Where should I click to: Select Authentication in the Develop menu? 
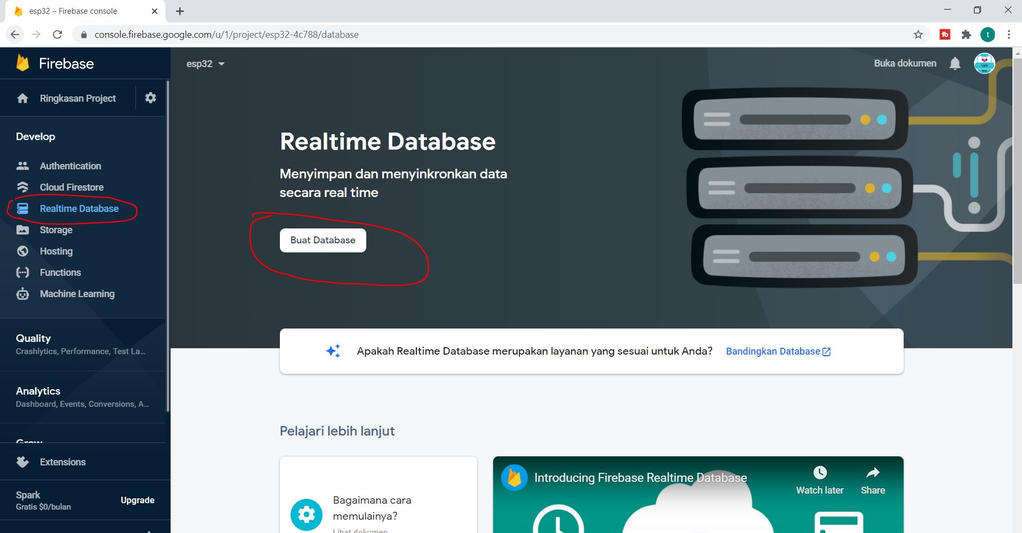70,166
